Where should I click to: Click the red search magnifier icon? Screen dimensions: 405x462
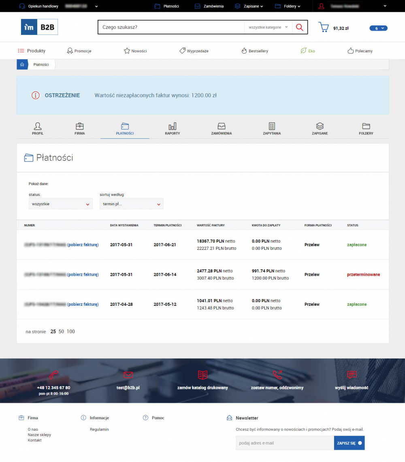pyautogui.click(x=299, y=27)
